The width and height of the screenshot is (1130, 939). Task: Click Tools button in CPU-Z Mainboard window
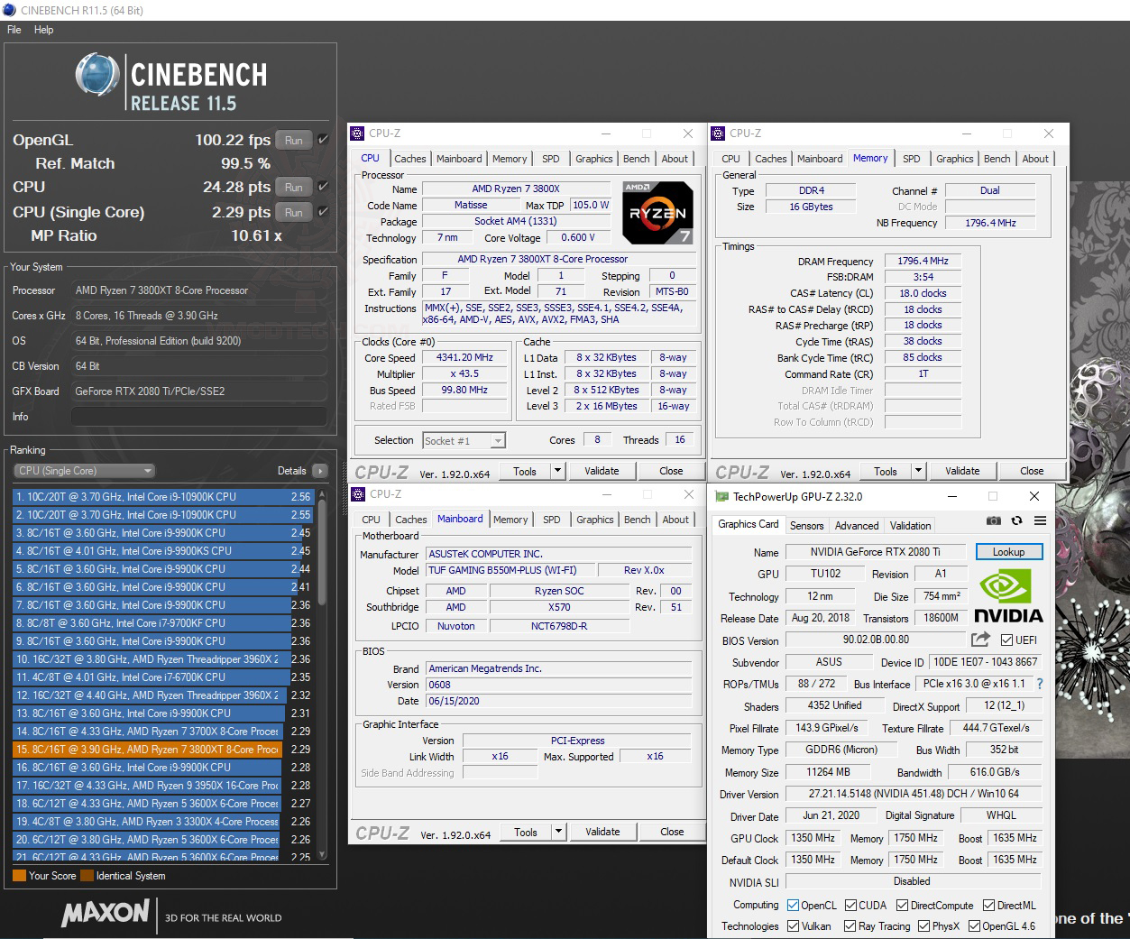pos(526,832)
